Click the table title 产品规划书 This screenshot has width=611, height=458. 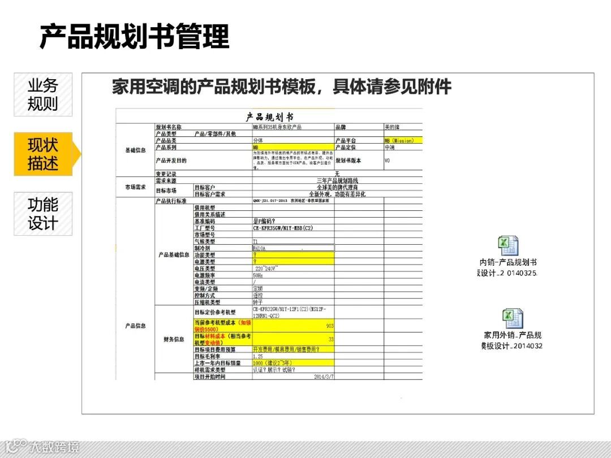[x=269, y=117]
